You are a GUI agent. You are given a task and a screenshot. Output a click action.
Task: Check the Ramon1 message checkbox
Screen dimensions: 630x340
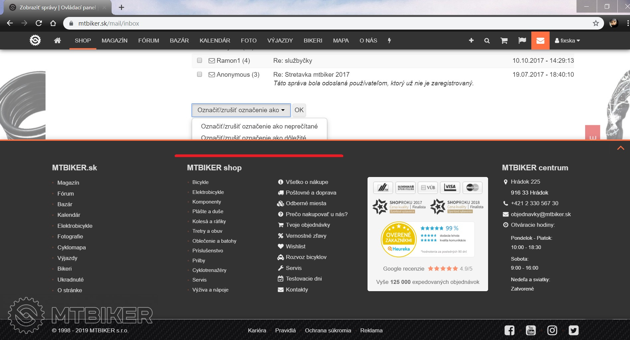pyautogui.click(x=200, y=60)
